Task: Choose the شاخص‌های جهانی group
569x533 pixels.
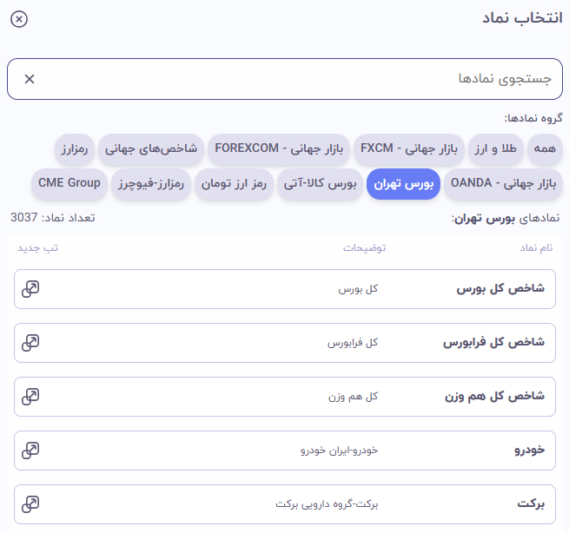Action: [x=151, y=148]
